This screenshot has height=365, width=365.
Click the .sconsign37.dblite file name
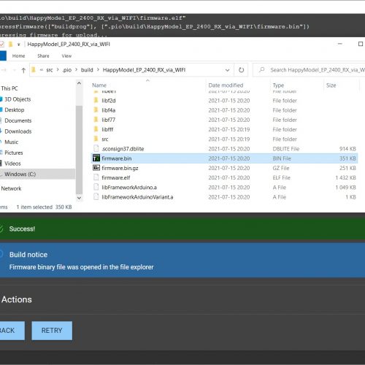pos(123,149)
